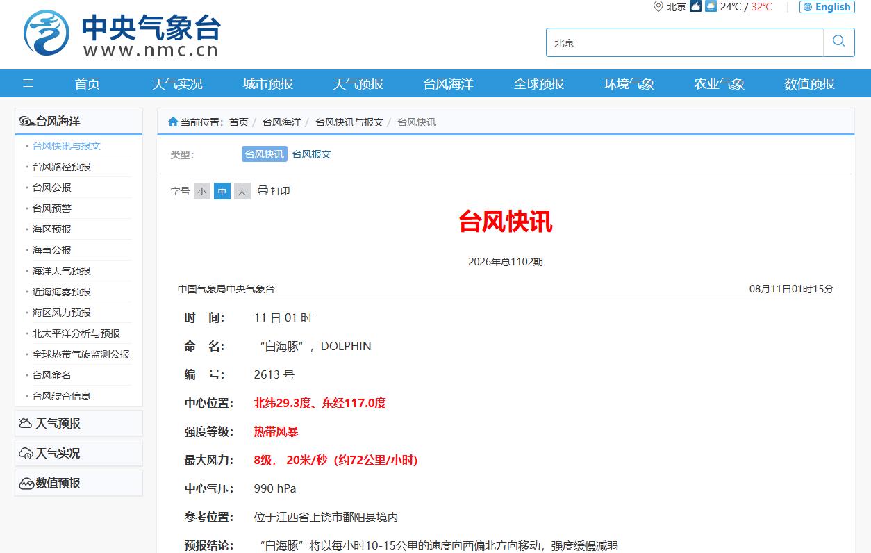Open 台风预警 in the sidebar
Screen dimensions: 871x553
[x=52, y=208]
